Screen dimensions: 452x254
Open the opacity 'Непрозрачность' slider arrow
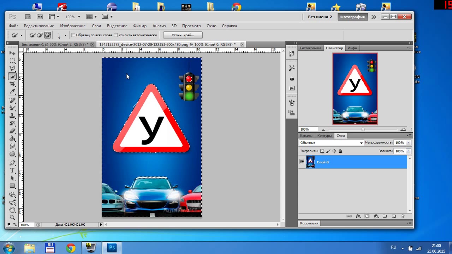[408, 143]
